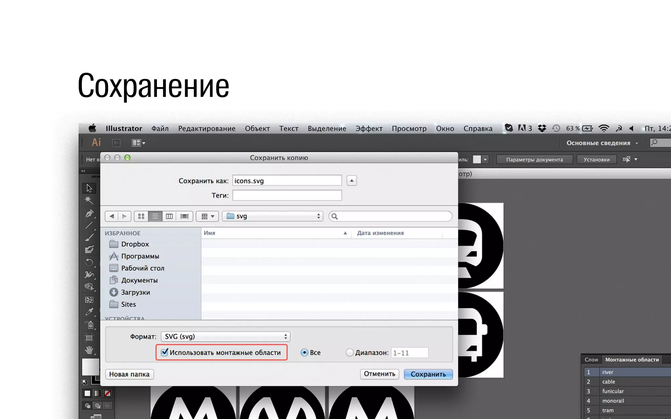Viewport: 671px width, 419px height.
Task: Select the Eyedropper tool
Action: (89, 312)
